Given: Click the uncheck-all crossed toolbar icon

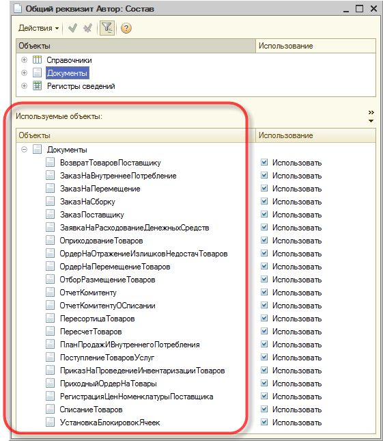Looking at the screenshot, I should 88,28.
